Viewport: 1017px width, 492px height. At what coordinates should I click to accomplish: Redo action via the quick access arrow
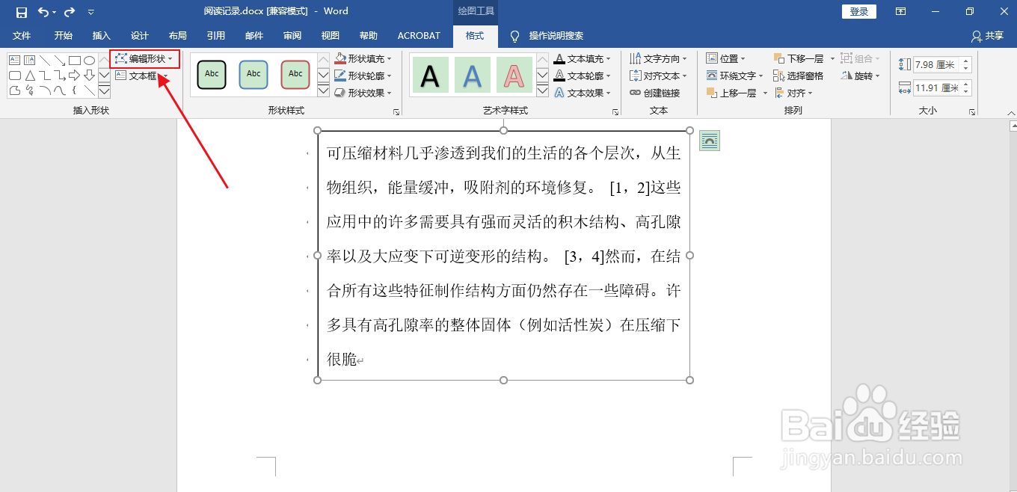click(x=70, y=12)
